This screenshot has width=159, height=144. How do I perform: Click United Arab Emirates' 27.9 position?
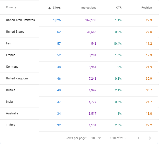tap(149, 20)
